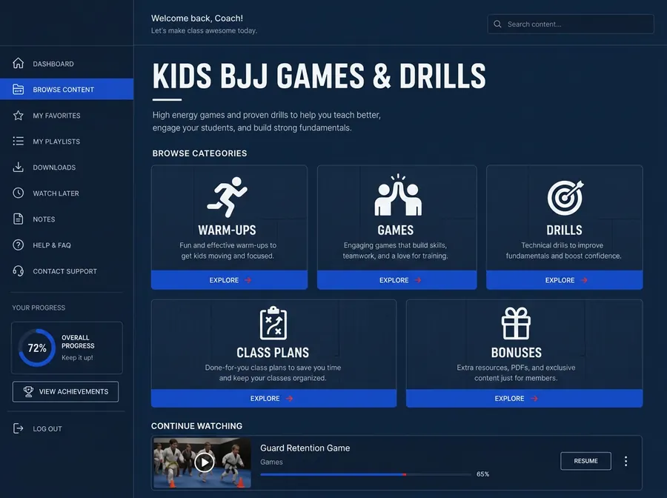Open Contact Support in sidebar

[x=67, y=271]
